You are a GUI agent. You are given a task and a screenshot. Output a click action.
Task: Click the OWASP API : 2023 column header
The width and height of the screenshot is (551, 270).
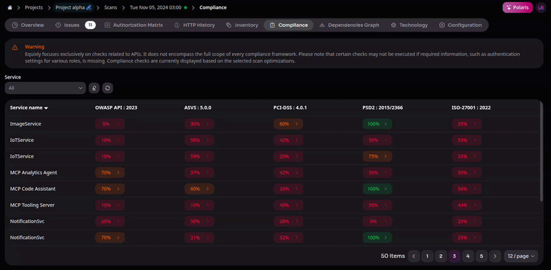[x=116, y=108]
